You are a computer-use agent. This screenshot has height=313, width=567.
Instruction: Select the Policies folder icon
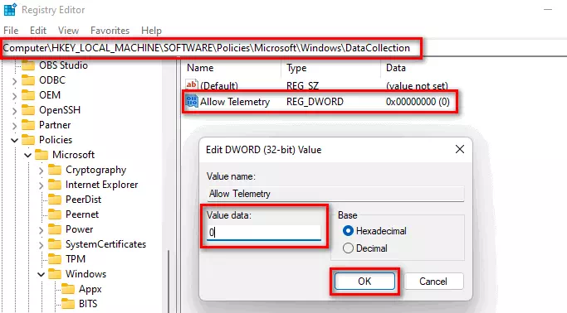(28, 140)
